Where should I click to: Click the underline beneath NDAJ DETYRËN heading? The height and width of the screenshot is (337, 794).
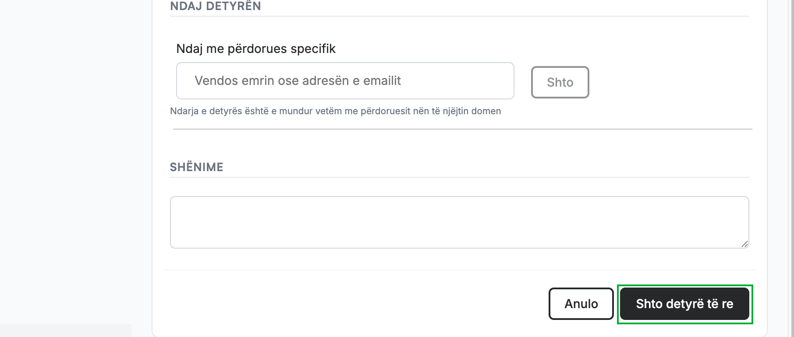point(459,16)
